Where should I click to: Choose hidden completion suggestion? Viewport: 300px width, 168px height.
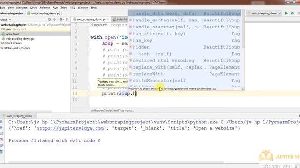pyautogui.click(x=185, y=47)
